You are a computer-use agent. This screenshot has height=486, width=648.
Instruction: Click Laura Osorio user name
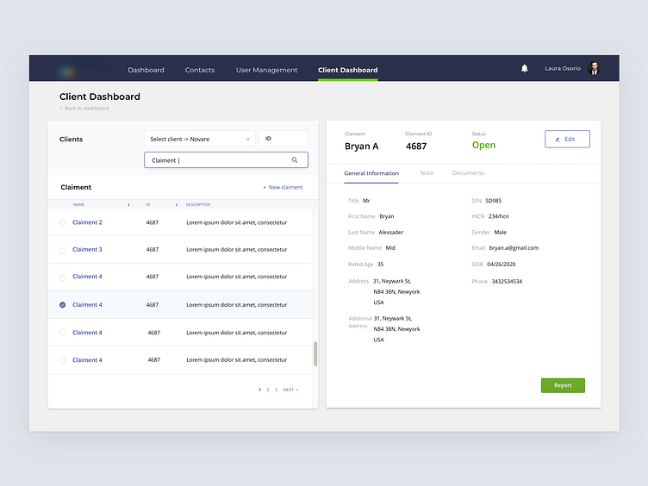coord(563,68)
